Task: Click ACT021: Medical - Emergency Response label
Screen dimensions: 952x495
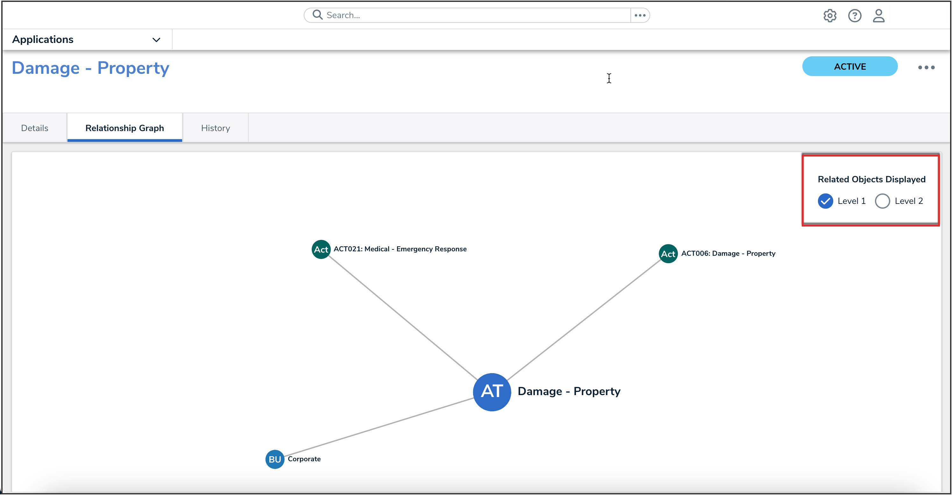Action: click(x=400, y=249)
